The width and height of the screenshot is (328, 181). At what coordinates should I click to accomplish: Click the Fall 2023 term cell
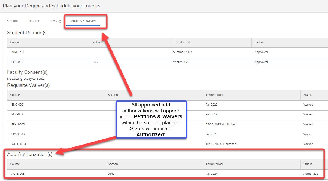pos(212,134)
